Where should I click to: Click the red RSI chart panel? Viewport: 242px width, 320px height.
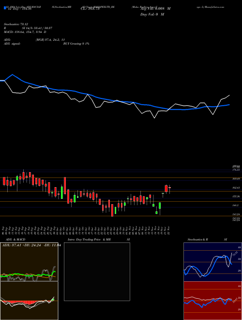(x=212, y=301)
